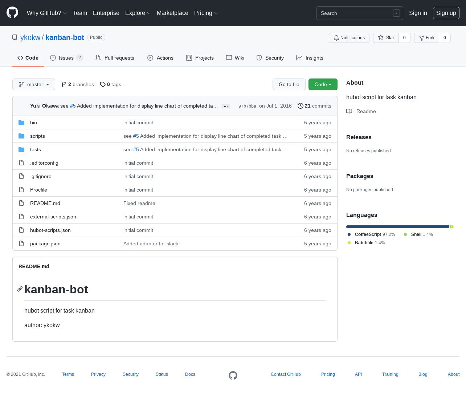This screenshot has width=466, height=398.
Task: Click the CoffeeScript segment of language bar
Action: [398, 227]
